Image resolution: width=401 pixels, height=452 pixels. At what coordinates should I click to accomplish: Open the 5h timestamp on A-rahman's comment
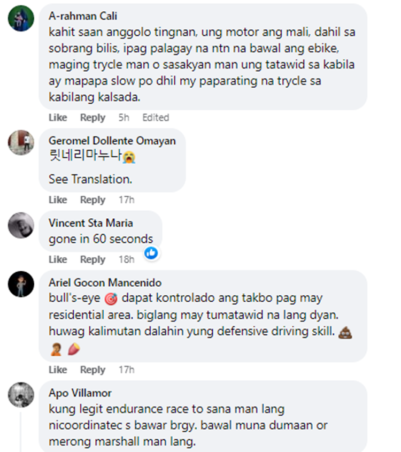[x=124, y=118]
